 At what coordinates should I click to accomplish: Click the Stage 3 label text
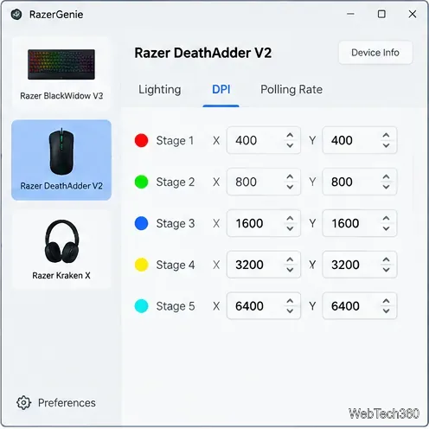(x=176, y=224)
